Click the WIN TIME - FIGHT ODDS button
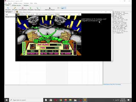 pos(49,54)
